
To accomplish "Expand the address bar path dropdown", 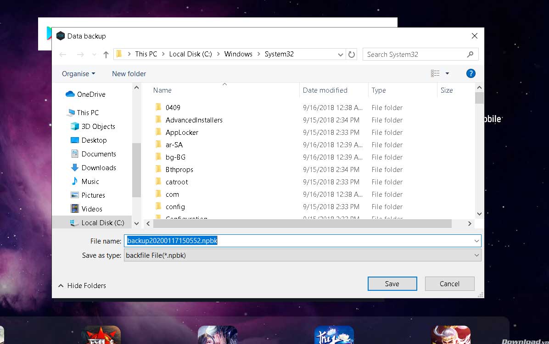I will tap(340, 55).
